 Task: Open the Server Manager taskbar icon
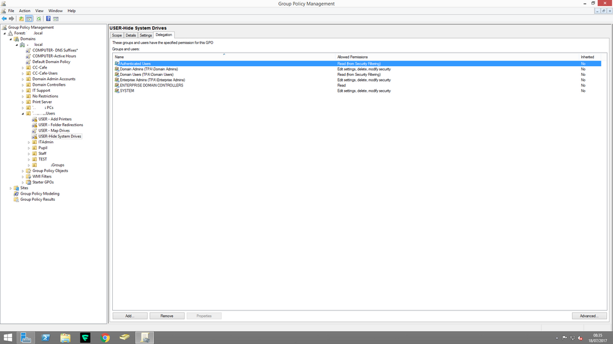click(x=26, y=338)
